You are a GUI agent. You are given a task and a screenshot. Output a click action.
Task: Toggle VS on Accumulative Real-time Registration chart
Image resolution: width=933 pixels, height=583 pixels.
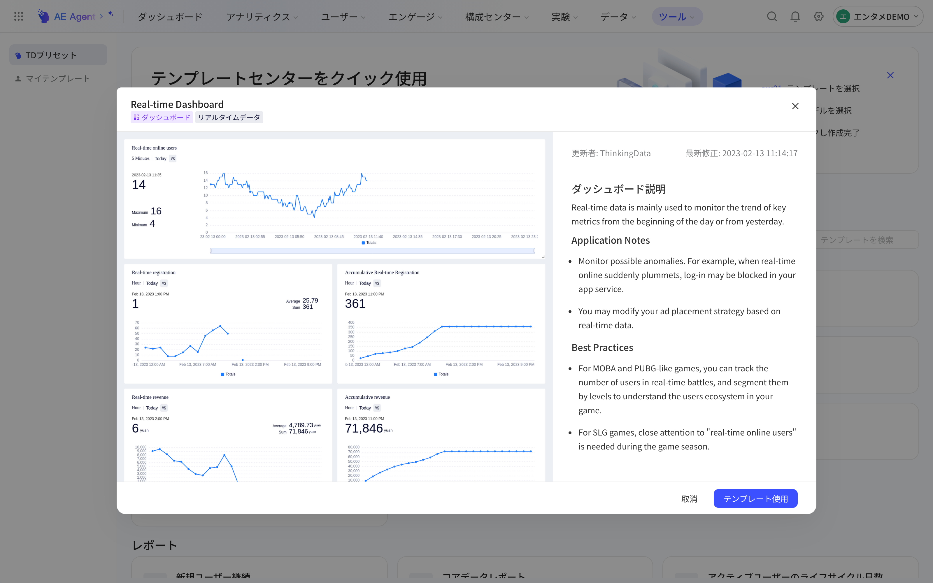point(377,283)
